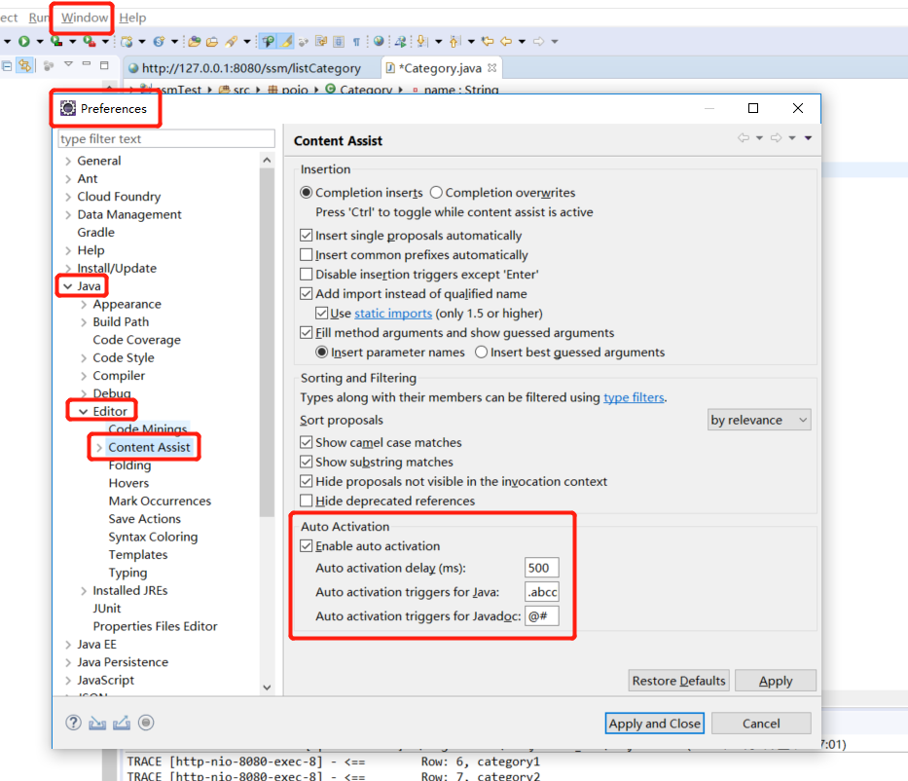
Task: Click the Mark Occurrences toolbar icon
Action: pos(284,42)
